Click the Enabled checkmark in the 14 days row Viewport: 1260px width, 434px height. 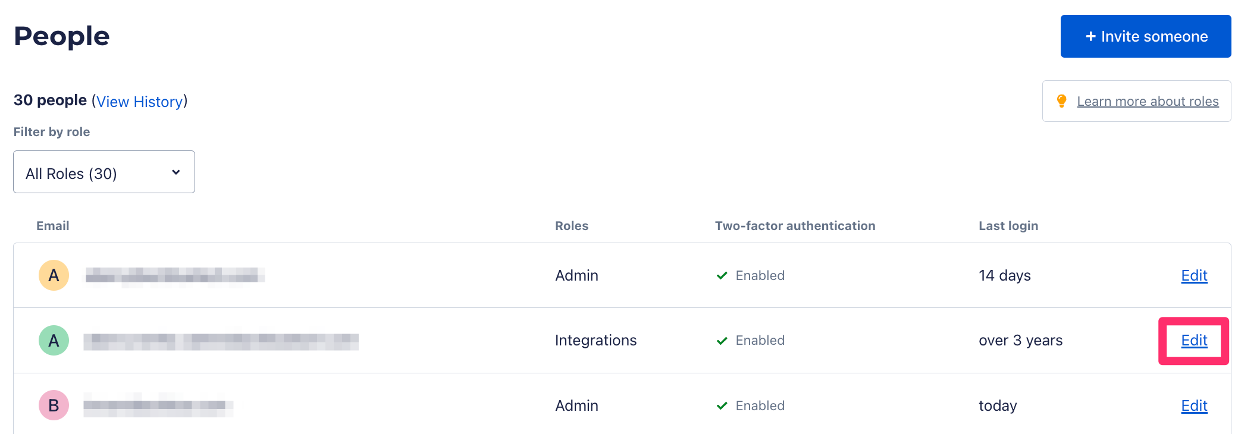(722, 275)
